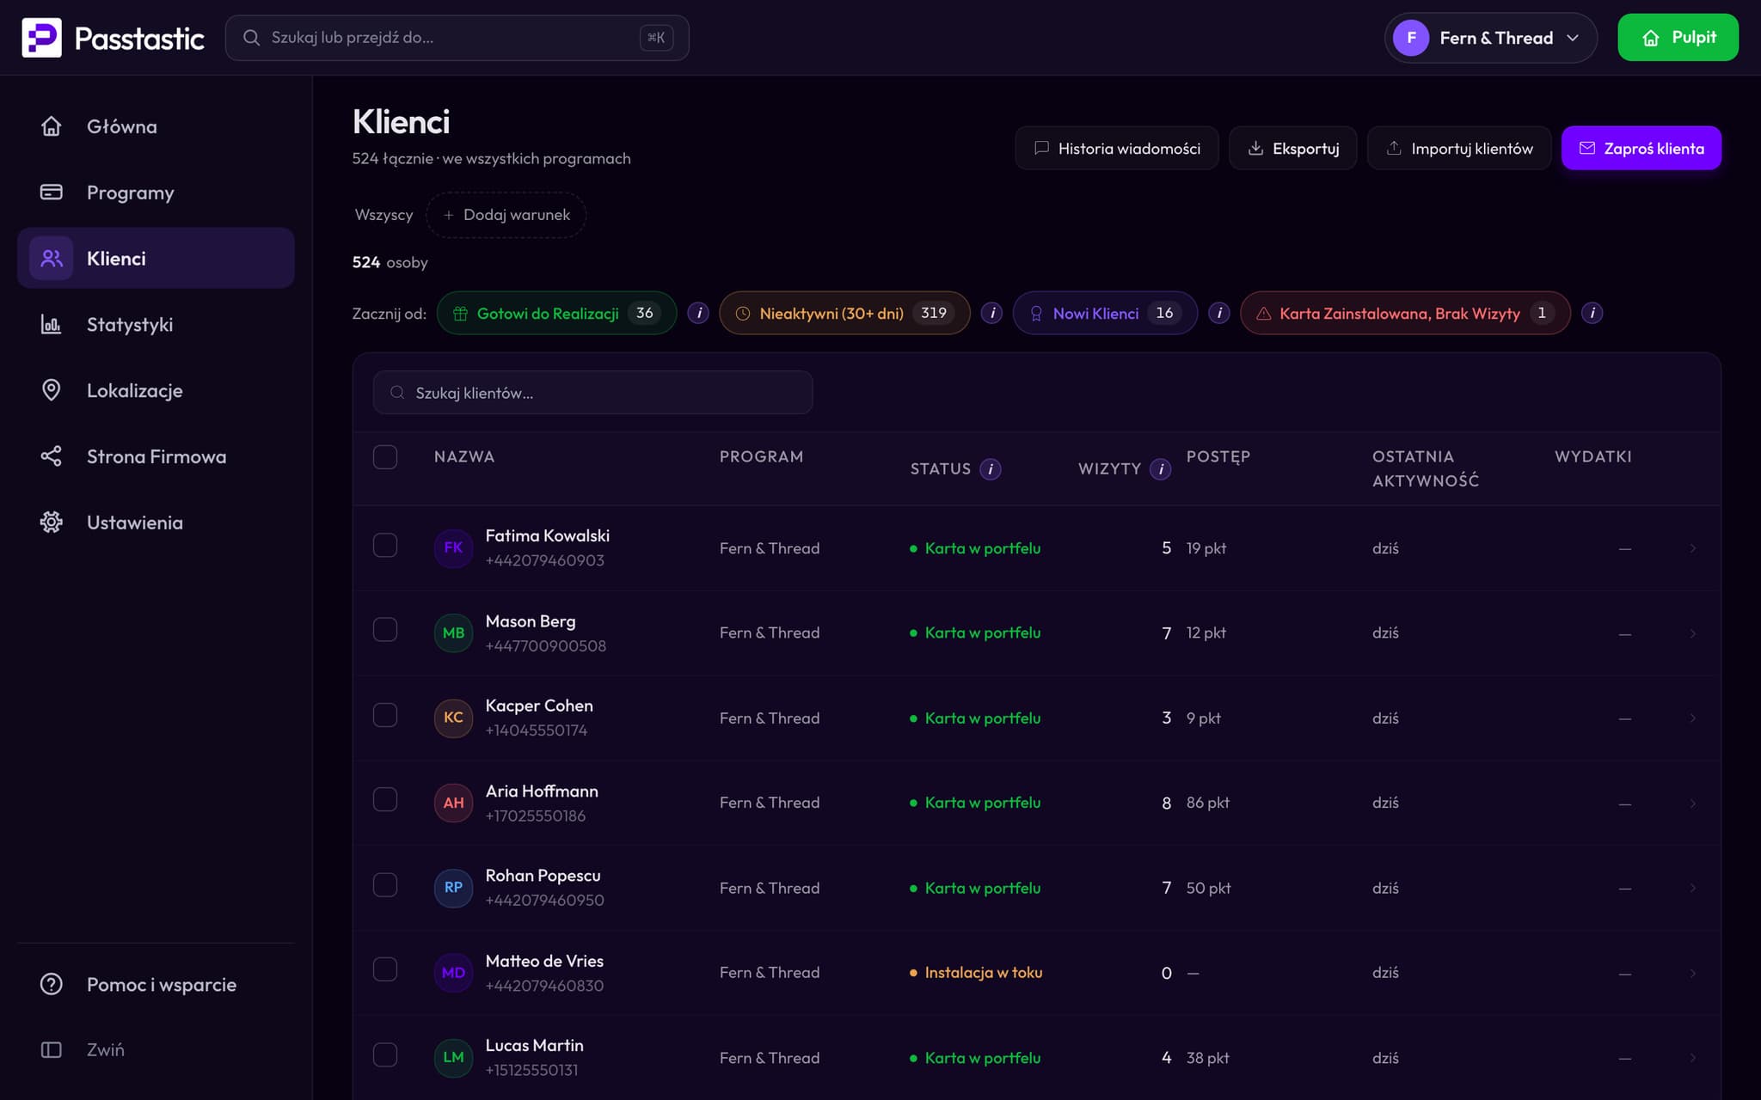Tick the select-all checkbox in table header
This screenshot has width=1761, height=1100.
click(x=385, y=456)
